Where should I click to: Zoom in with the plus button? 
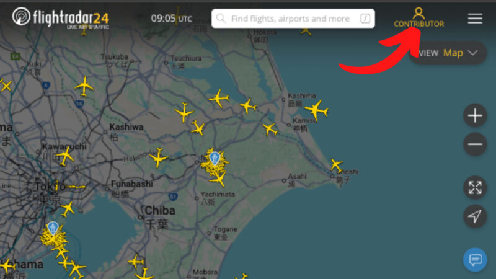(475, 115)
